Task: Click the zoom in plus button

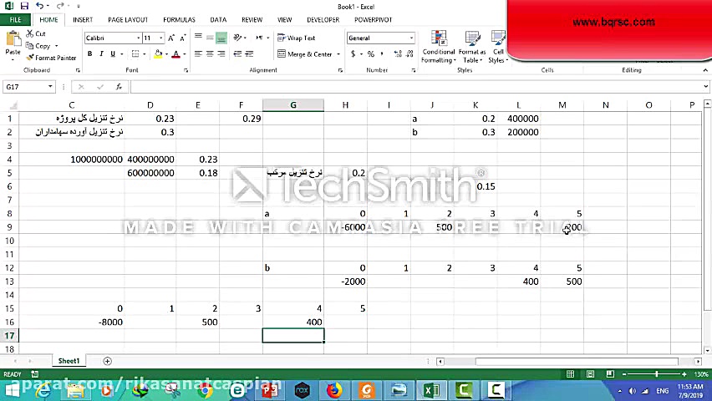Action: coord(684,374)
